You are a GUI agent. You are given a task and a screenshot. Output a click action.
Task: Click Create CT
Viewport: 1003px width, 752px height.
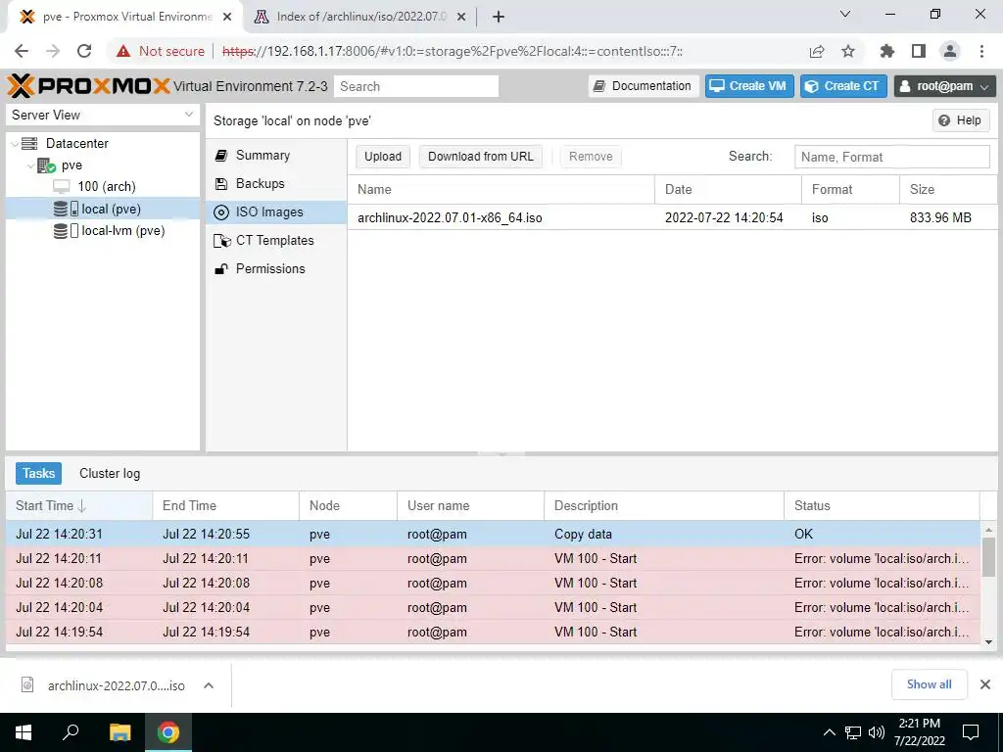click(x=843, y=86)
